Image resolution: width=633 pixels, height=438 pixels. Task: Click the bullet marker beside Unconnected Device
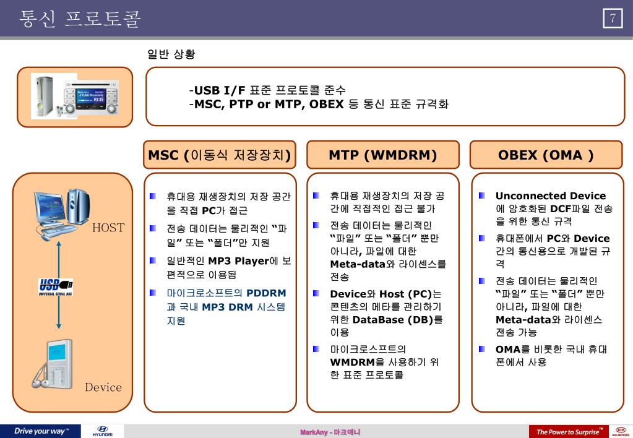click(x=481, y=195)
